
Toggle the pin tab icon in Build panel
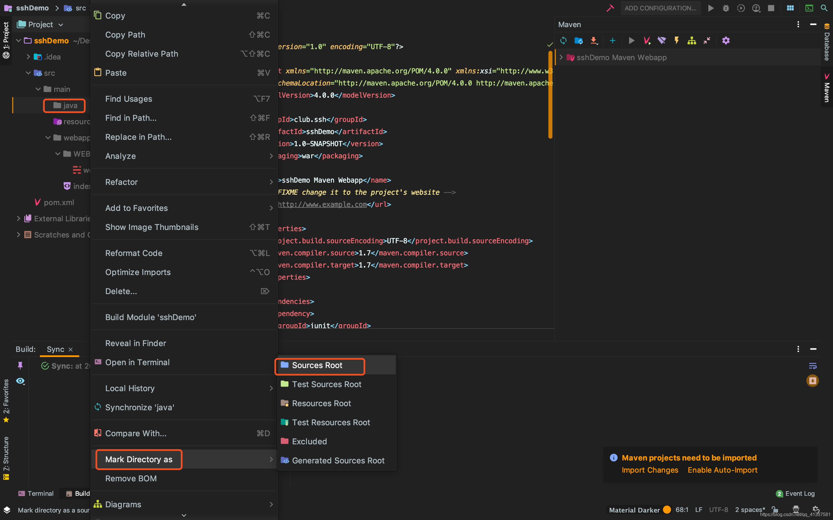point(20,365)
